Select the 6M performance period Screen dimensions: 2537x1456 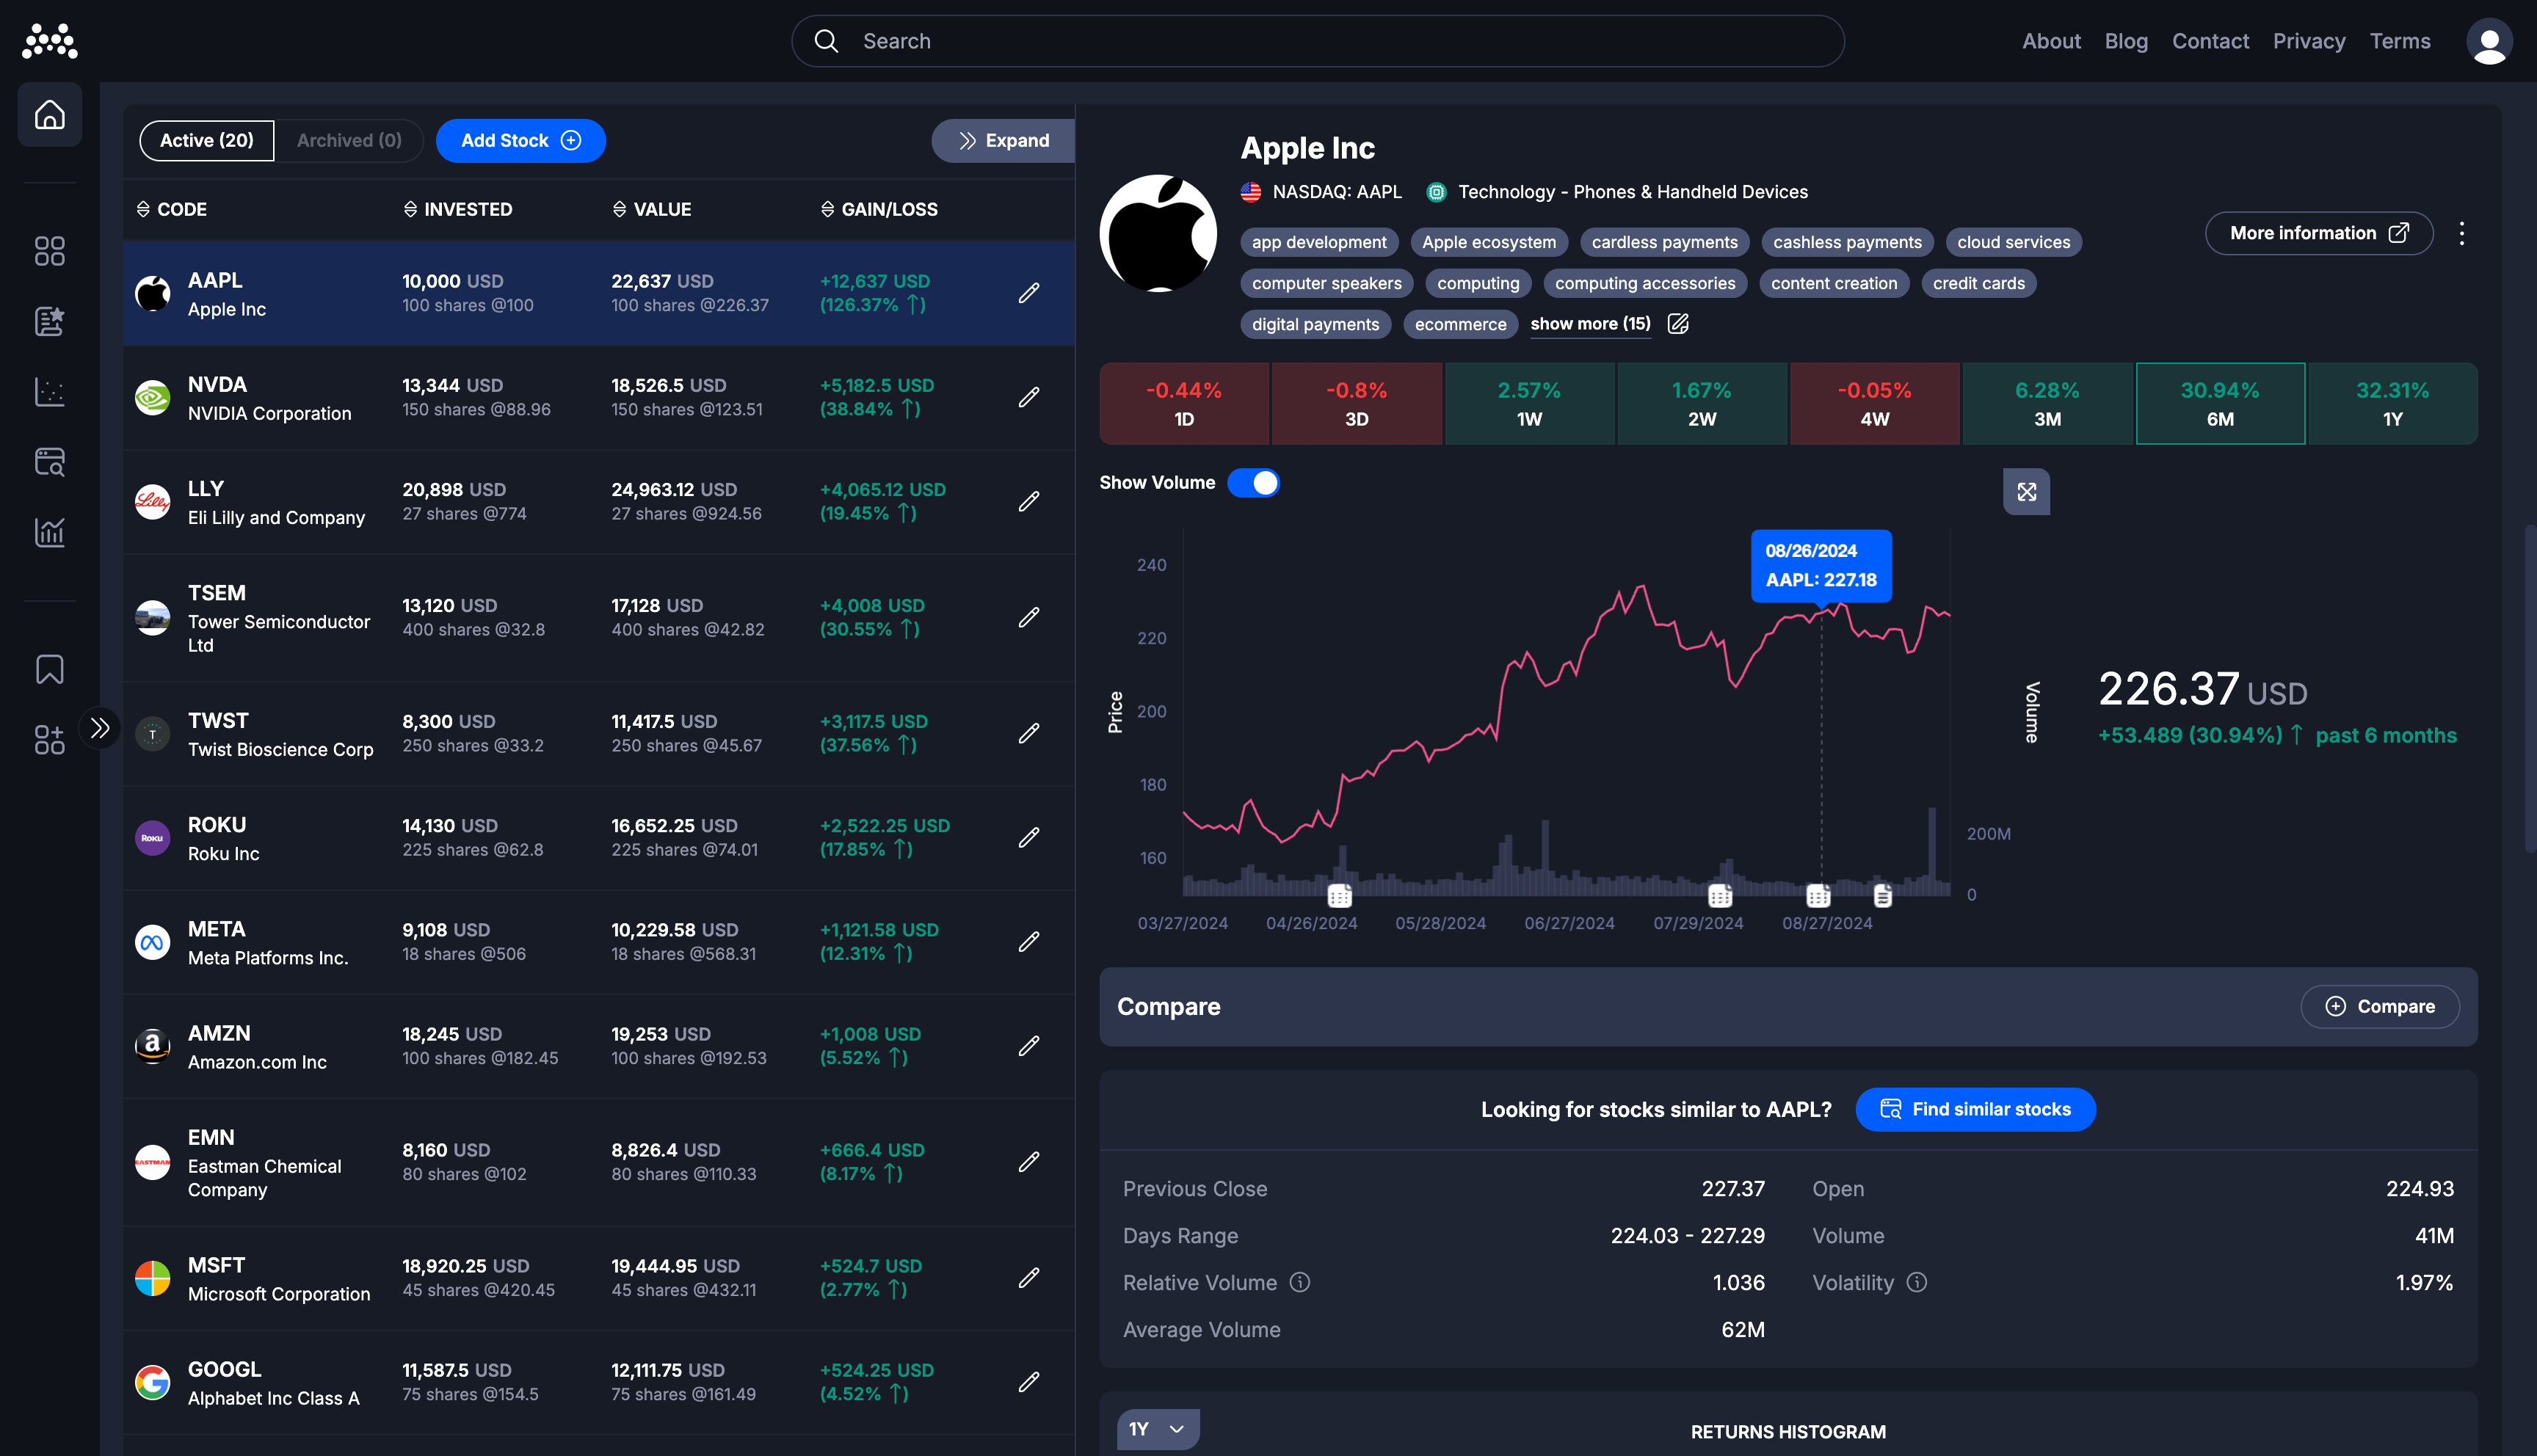pos(2220,403)
